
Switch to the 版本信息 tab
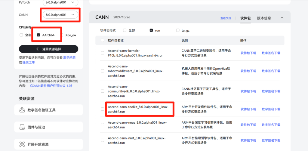point(264,18)
